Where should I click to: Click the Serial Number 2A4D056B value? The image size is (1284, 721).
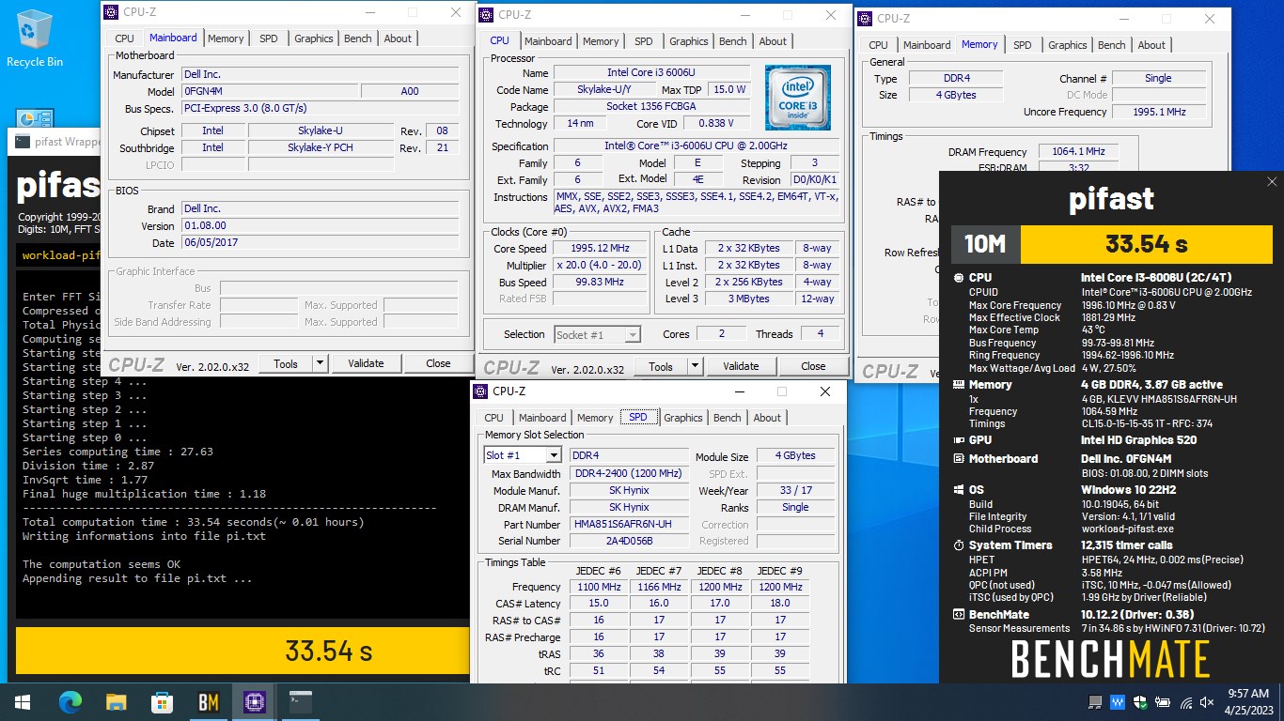pyautogui.click(x=630, y=541)
